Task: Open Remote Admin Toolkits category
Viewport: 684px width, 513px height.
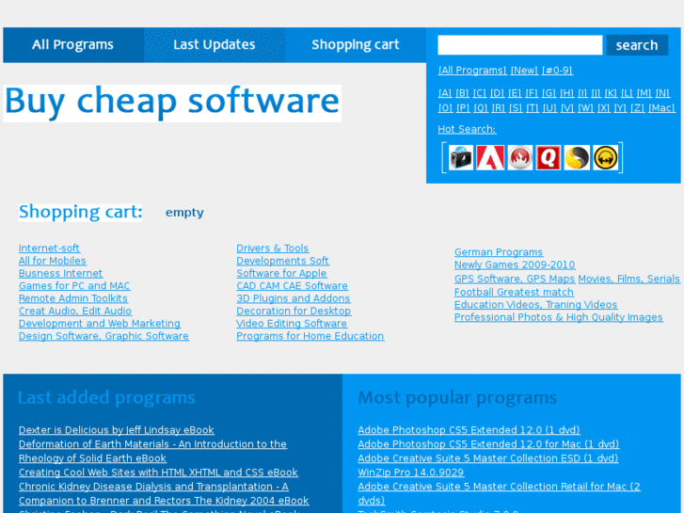Action: click(73, 298)
